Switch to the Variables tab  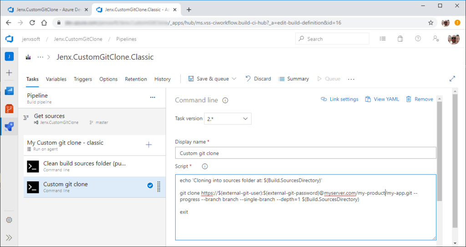[x=56, y=79]
